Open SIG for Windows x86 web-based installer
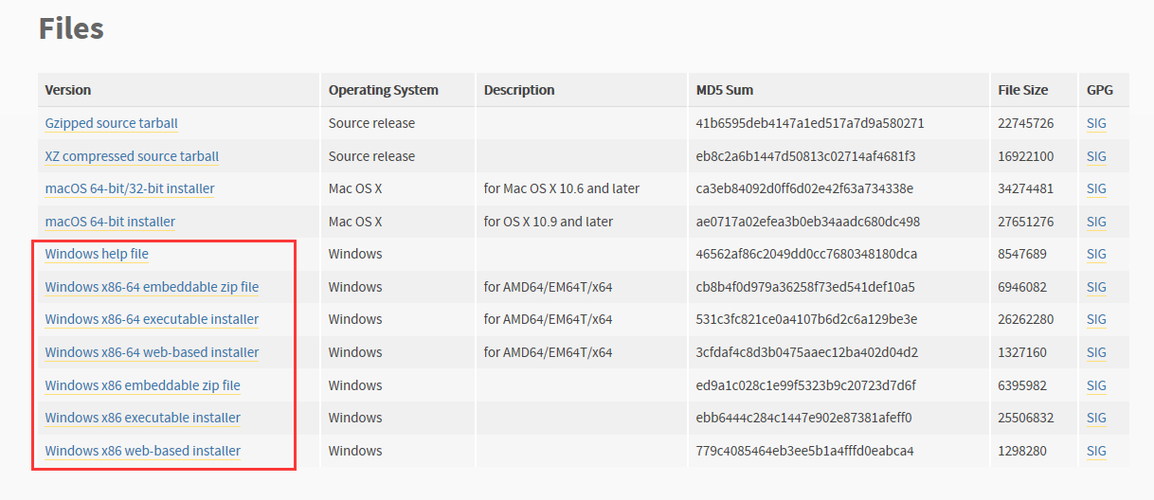This screenshot has height=500, width=1154. 1096,451
